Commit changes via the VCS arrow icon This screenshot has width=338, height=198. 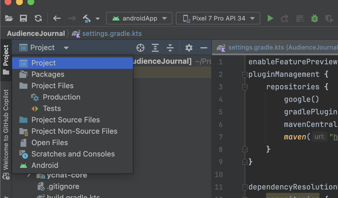[x=86, y=18]
